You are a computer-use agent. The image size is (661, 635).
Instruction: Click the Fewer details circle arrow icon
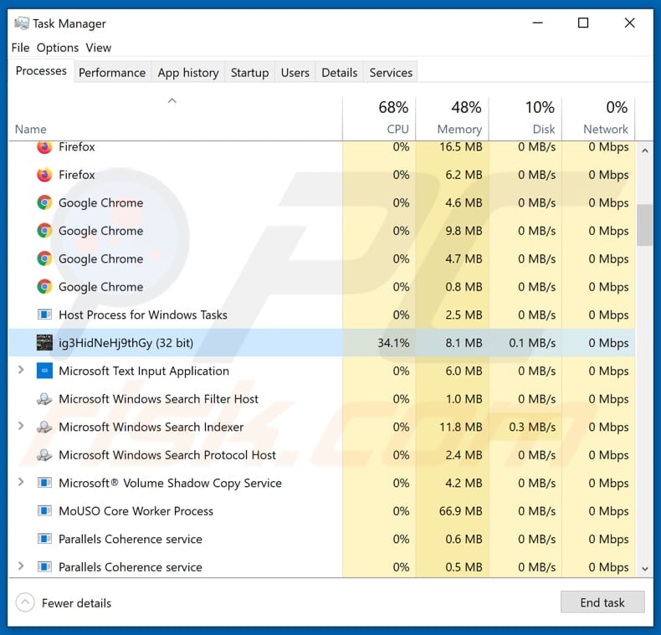[25, 602]
